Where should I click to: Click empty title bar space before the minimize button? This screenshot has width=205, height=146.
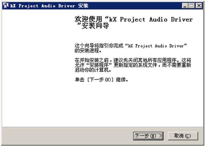coord(135,6)
